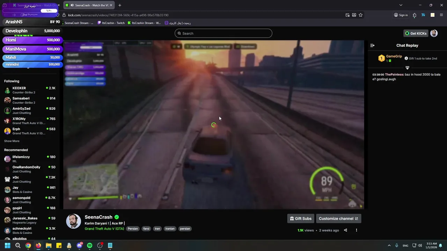Open Spotify from the taskbar
447x251 pixels.
pos(89,245)
